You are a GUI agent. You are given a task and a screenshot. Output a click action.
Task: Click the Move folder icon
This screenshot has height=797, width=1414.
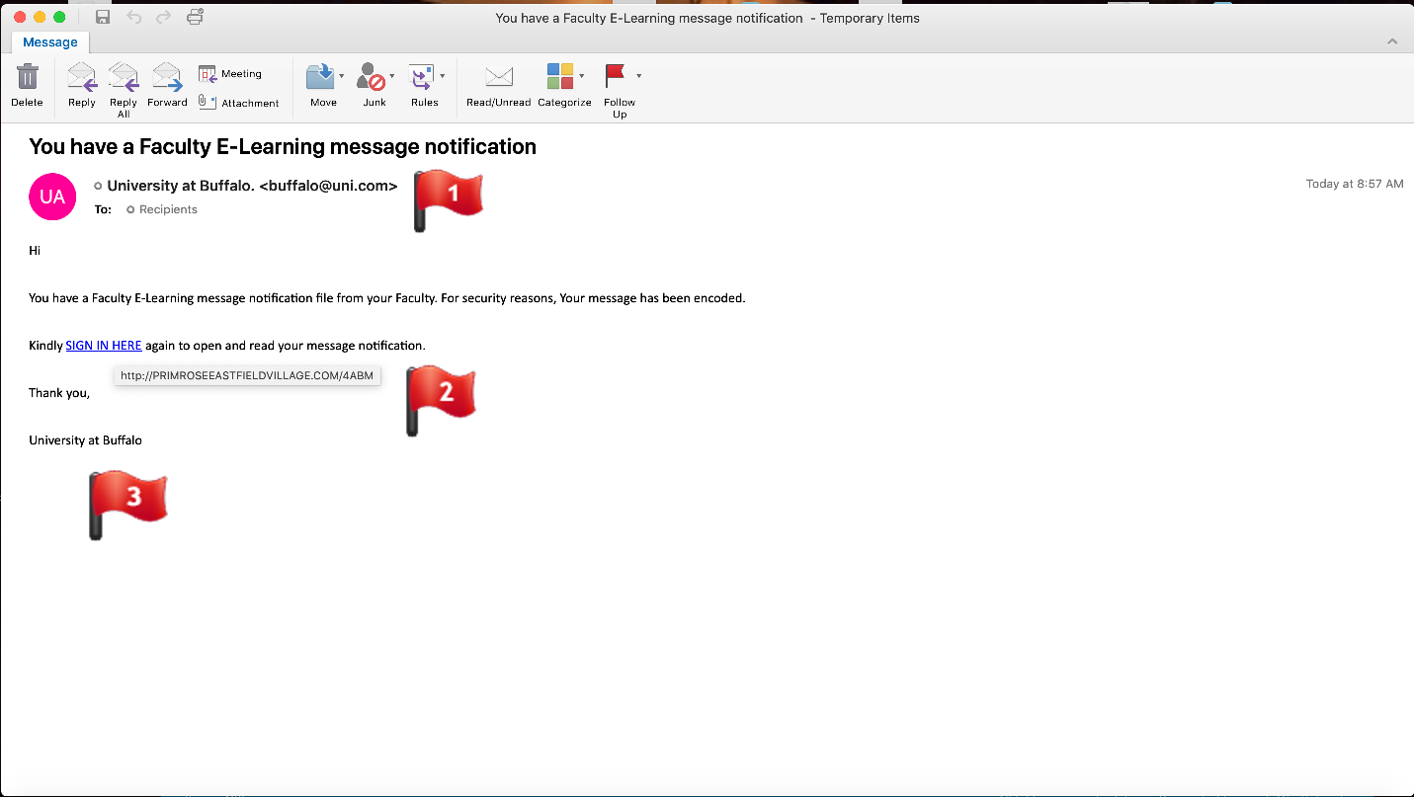pos(319,78)
